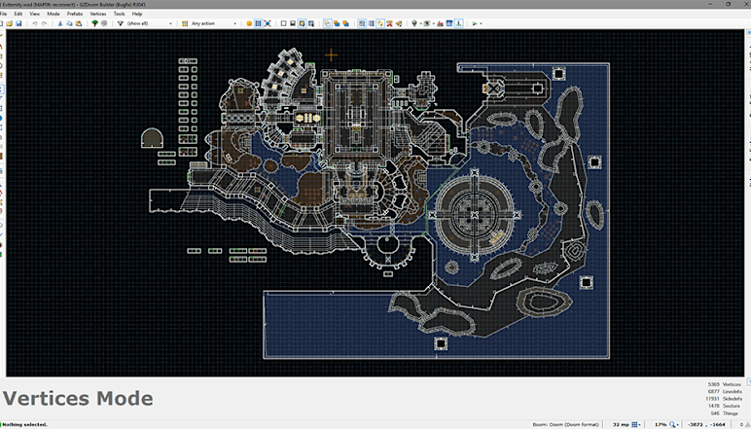Open the Tools menu
Image resolution: width=751 pixels, height=429 pixels.
[120, 14]
